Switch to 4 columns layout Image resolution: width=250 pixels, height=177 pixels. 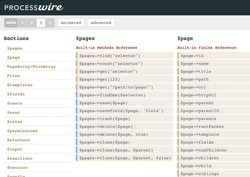pos(50,22)
